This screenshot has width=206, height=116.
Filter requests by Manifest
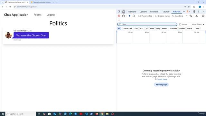point(173,29)
